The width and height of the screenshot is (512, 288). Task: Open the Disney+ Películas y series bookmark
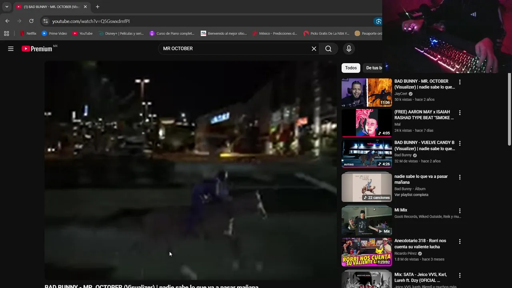click(121, 34)
